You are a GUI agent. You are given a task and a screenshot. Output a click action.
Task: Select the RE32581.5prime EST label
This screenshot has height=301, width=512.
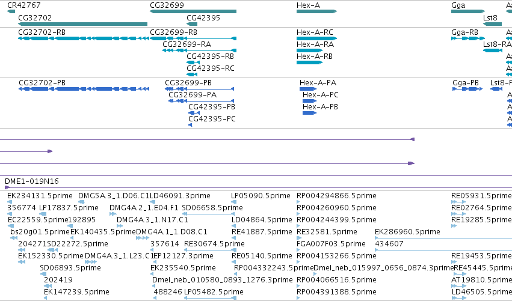pyautogui.click(x=327, y=232)
